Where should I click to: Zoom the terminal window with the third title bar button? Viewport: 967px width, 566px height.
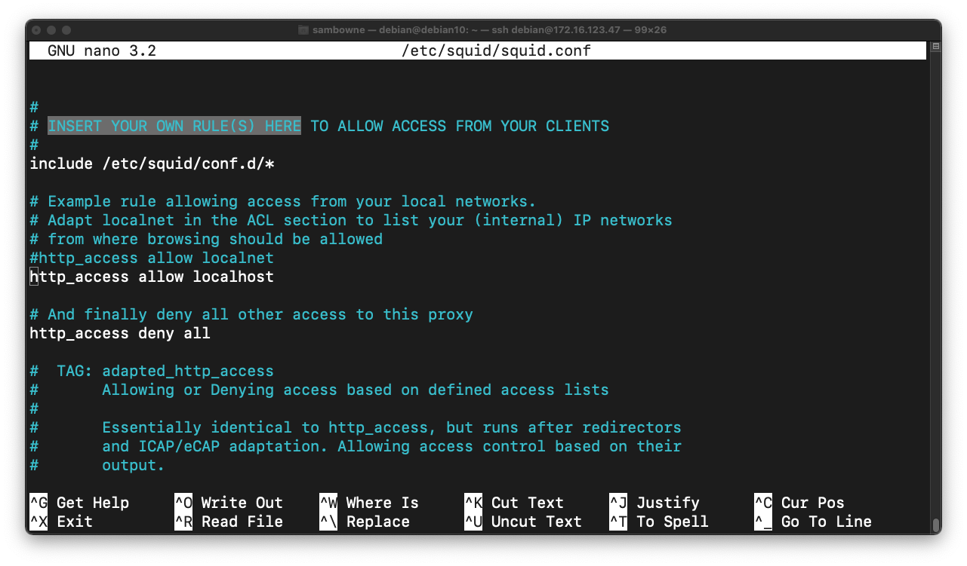pyautogui.click(x=67, y=30)
